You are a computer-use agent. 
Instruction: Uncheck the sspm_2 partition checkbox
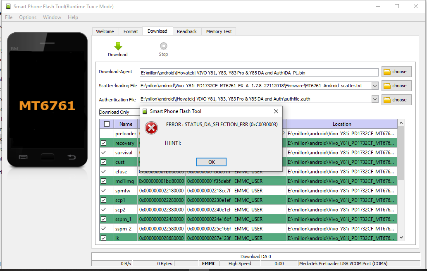[x=103, y=229]
